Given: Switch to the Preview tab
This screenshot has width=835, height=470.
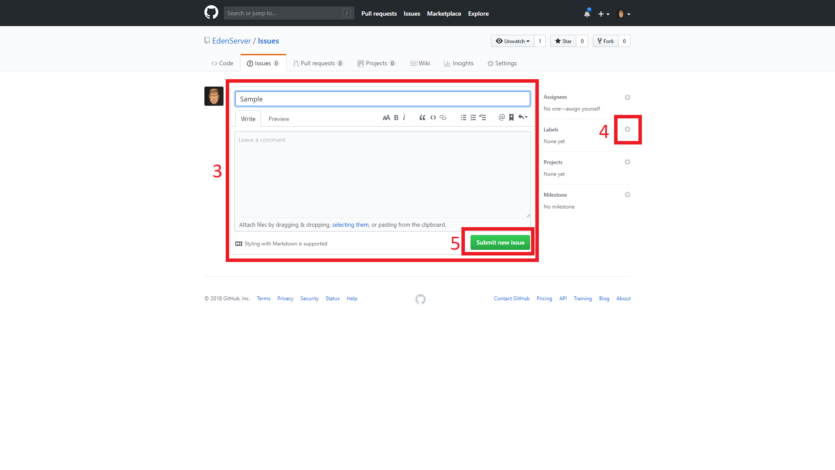Looking at the screenshot, I should (x=278, y=119).
